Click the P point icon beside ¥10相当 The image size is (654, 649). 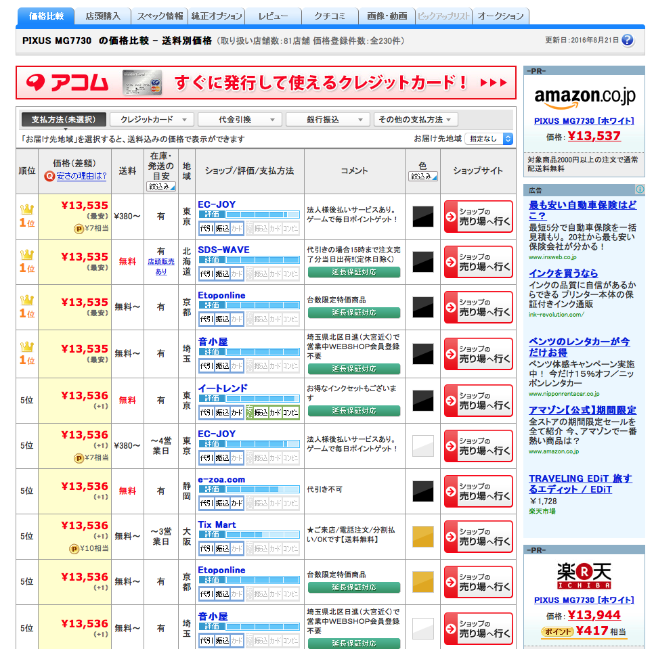coord(73,549)
